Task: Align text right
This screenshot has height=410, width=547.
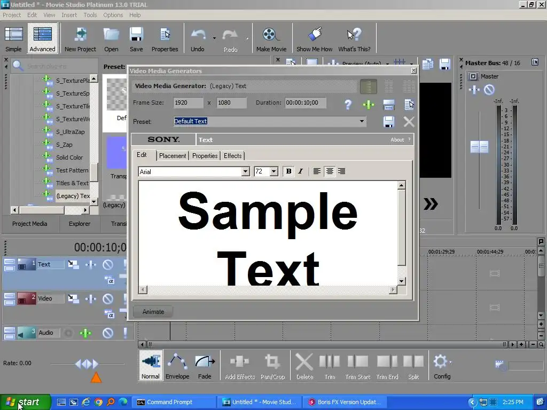Action: click(342, 171)
